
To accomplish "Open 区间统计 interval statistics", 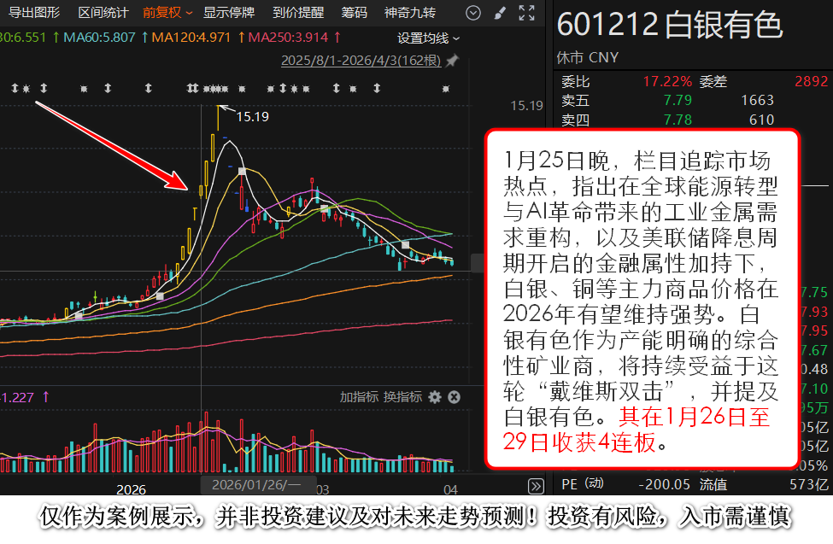I will tap(103, 13).
